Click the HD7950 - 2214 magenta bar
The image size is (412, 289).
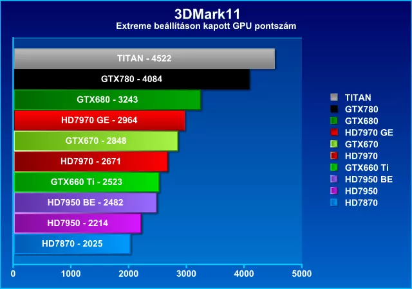[77, 223]
